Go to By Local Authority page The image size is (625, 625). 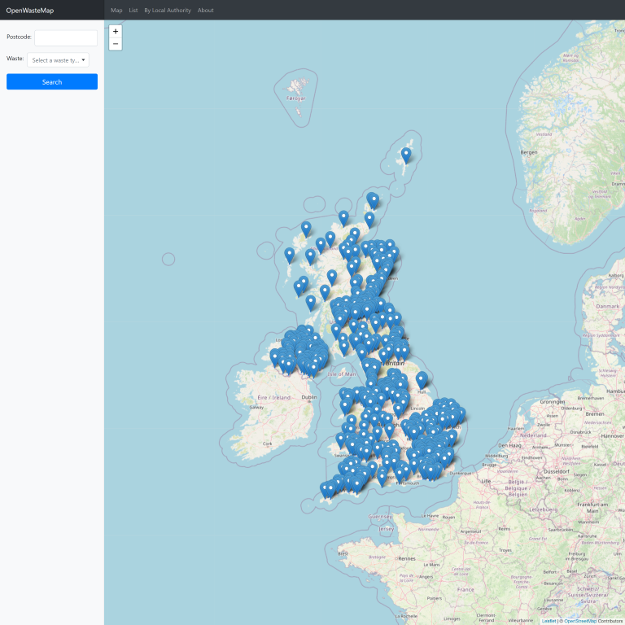(x=168, y=11)
